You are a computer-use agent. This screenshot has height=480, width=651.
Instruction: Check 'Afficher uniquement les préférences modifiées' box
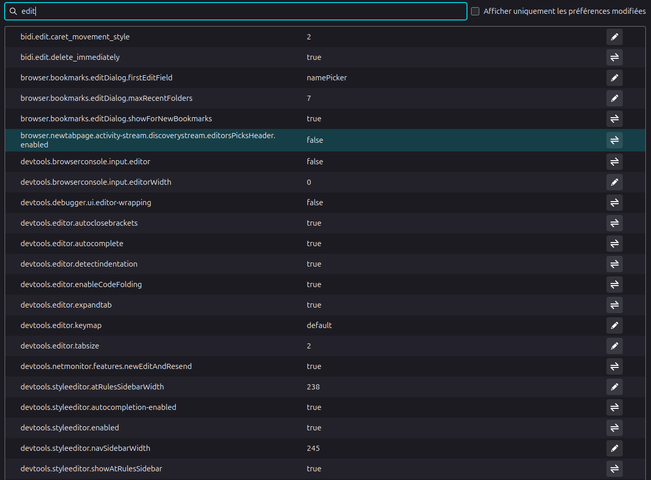tap(475, 11)
